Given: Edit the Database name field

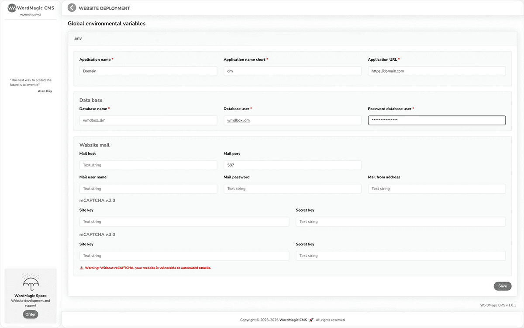Looking at the screenshot, I should pyautogui.click(x=148, y=120).
